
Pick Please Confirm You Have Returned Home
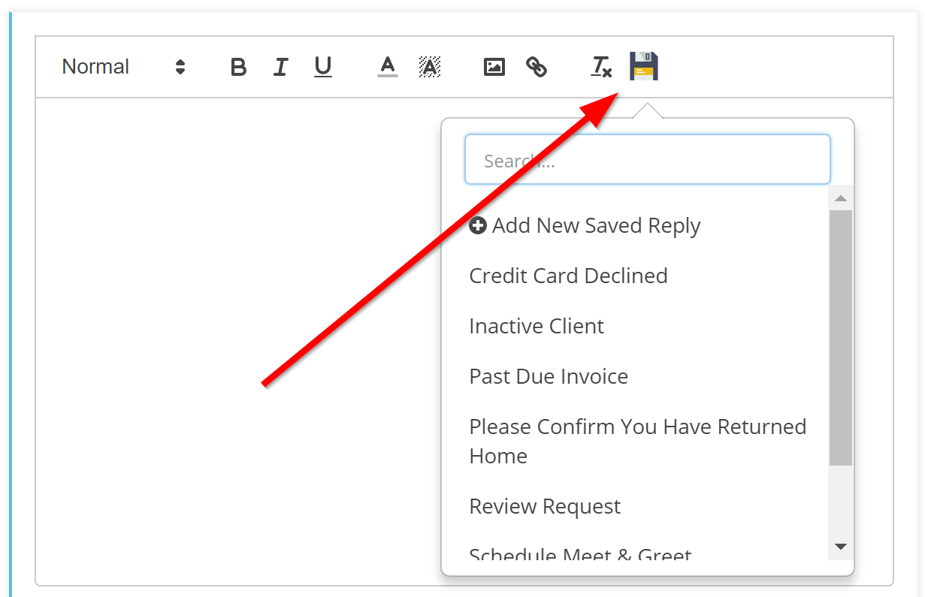click(638, 441)
